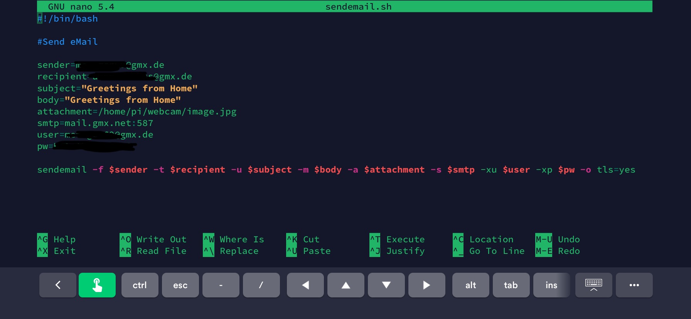
Task: Click tls=yes option at line end
Action: (x=616, y=170)
